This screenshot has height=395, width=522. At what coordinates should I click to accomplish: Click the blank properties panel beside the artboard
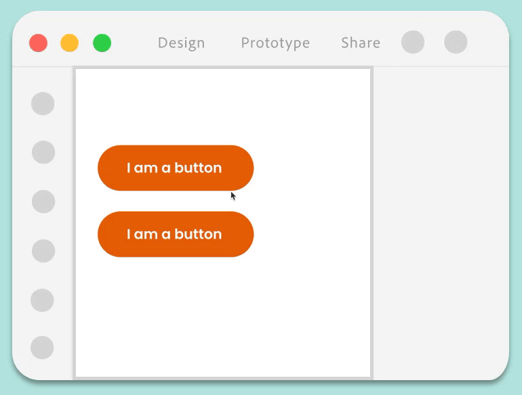pyautogui.click(x=439, y=223)
